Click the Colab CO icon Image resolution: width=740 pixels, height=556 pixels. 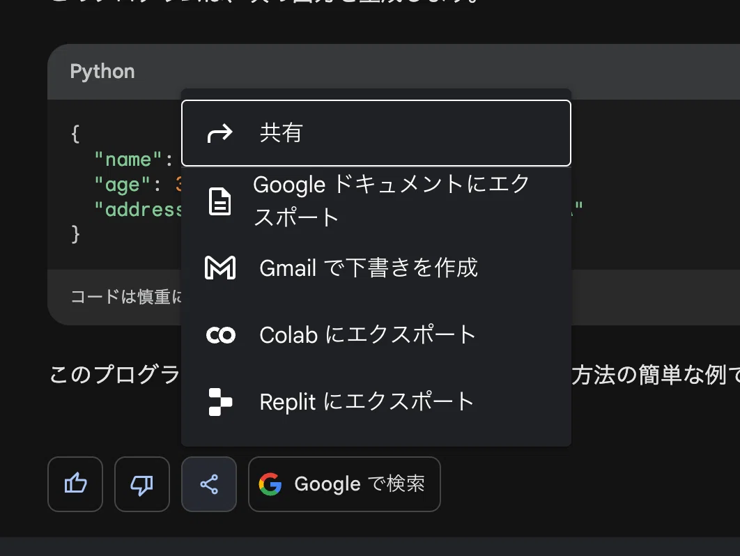[x=220, y=335]
